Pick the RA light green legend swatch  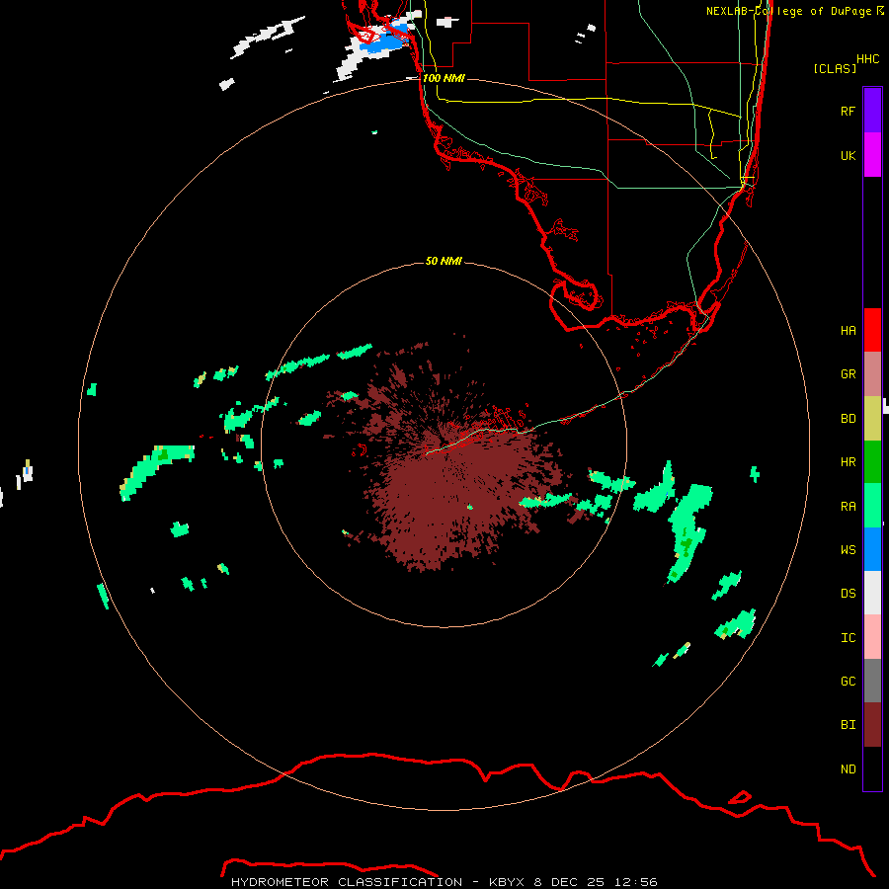[x=872, y=506]
